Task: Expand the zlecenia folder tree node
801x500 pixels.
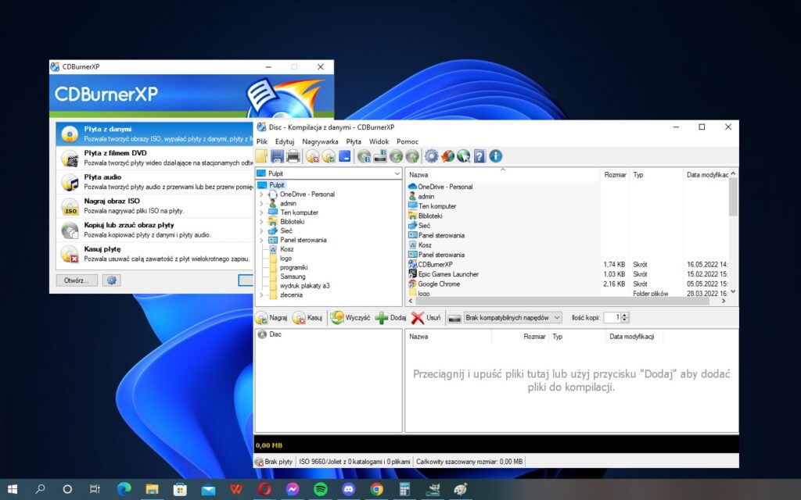Action: (x=261, y=295)
